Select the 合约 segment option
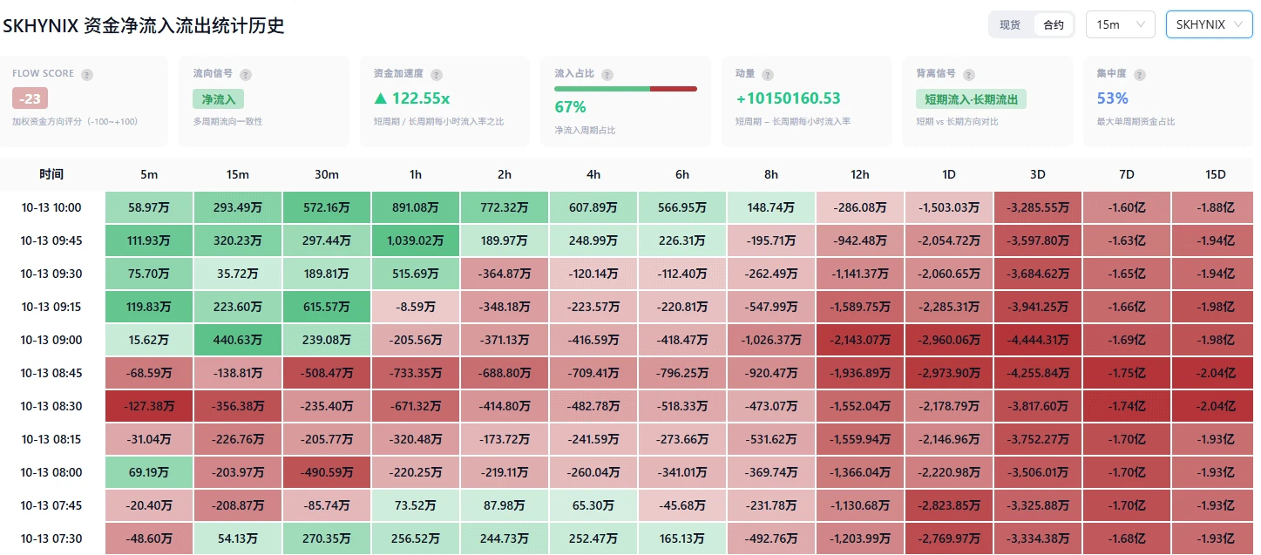This screenshot has height=555, width=1261. (1054, 24)
